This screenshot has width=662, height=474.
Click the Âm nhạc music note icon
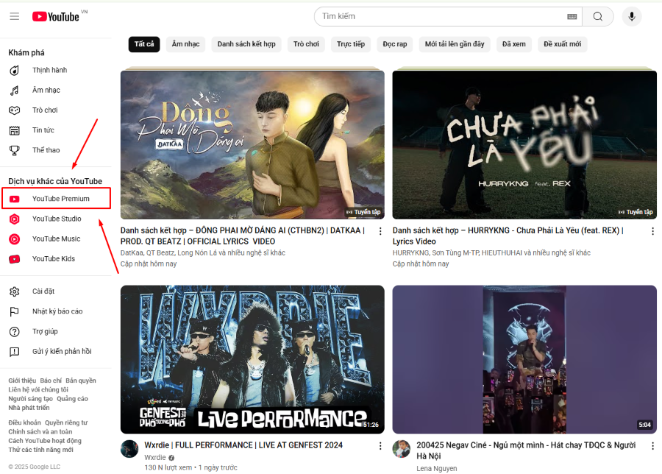[15, 90]
